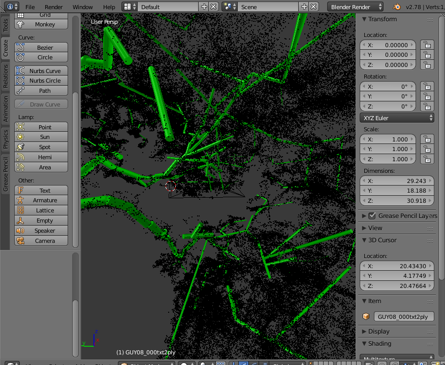
Task: Open the Blender Render engine dropdown
Action: (356, 7)
